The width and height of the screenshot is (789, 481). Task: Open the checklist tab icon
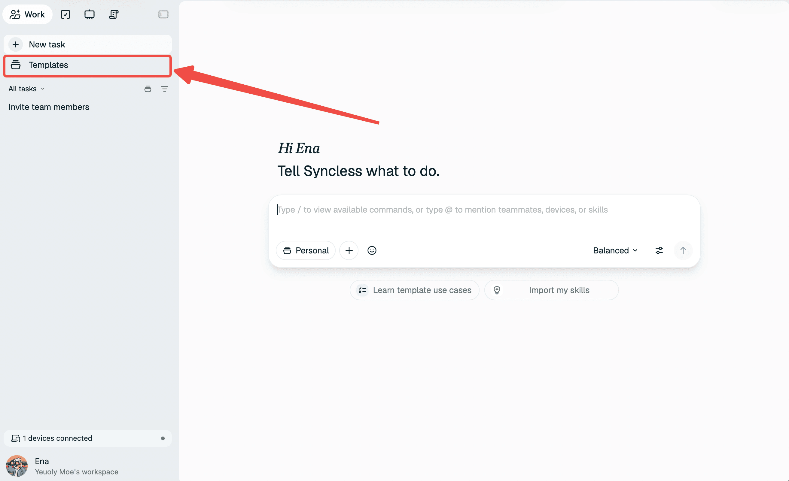pos(65,14)
